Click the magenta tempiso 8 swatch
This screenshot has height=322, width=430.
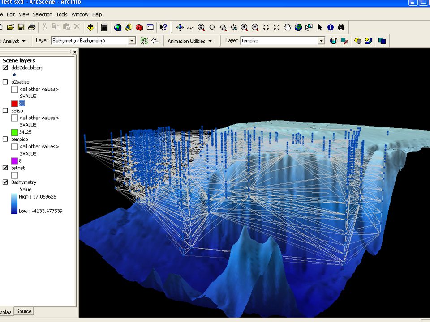coord(14,161)
